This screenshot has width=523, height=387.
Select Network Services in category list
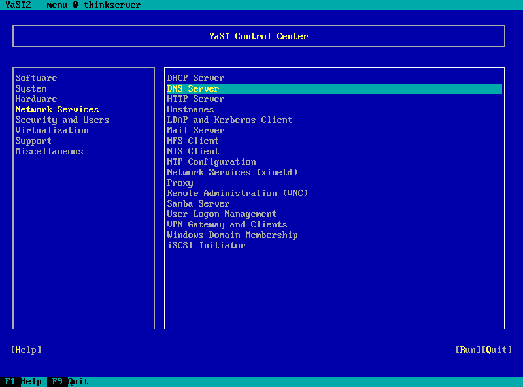click(57, 109)
